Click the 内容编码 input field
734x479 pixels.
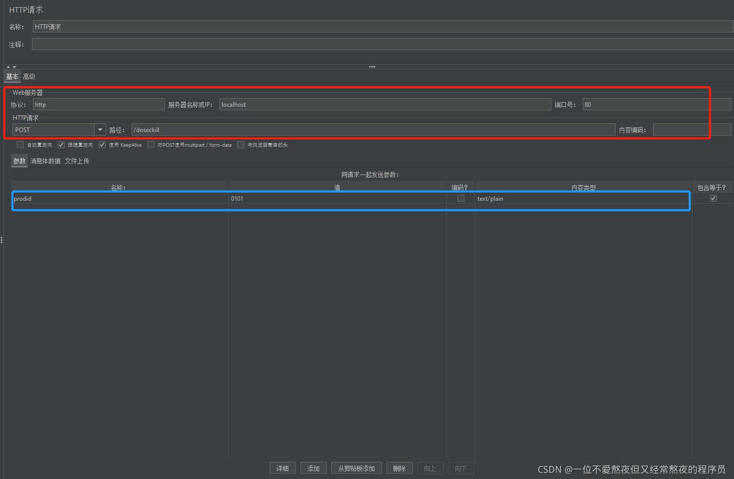click(692, 130)
